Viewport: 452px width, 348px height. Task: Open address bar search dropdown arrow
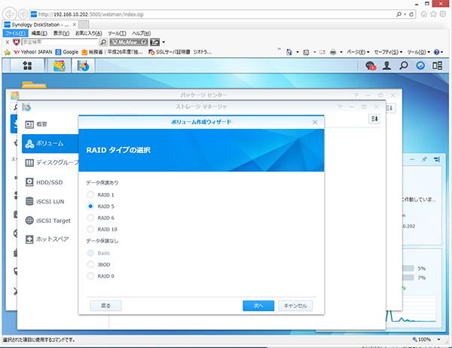405,14
